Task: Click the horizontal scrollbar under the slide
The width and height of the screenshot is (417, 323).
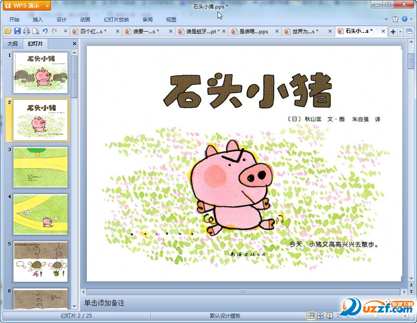Action: (x=243, y=292)
